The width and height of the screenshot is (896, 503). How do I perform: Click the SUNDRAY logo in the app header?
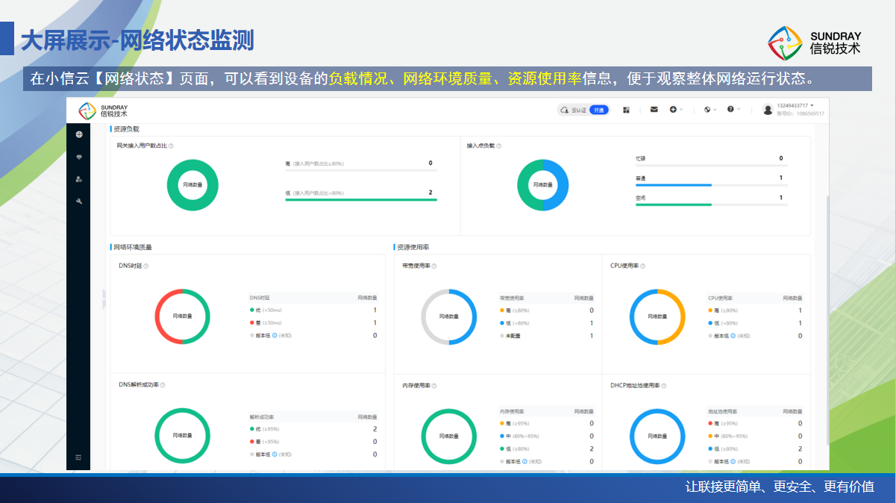tap(104, 110)
